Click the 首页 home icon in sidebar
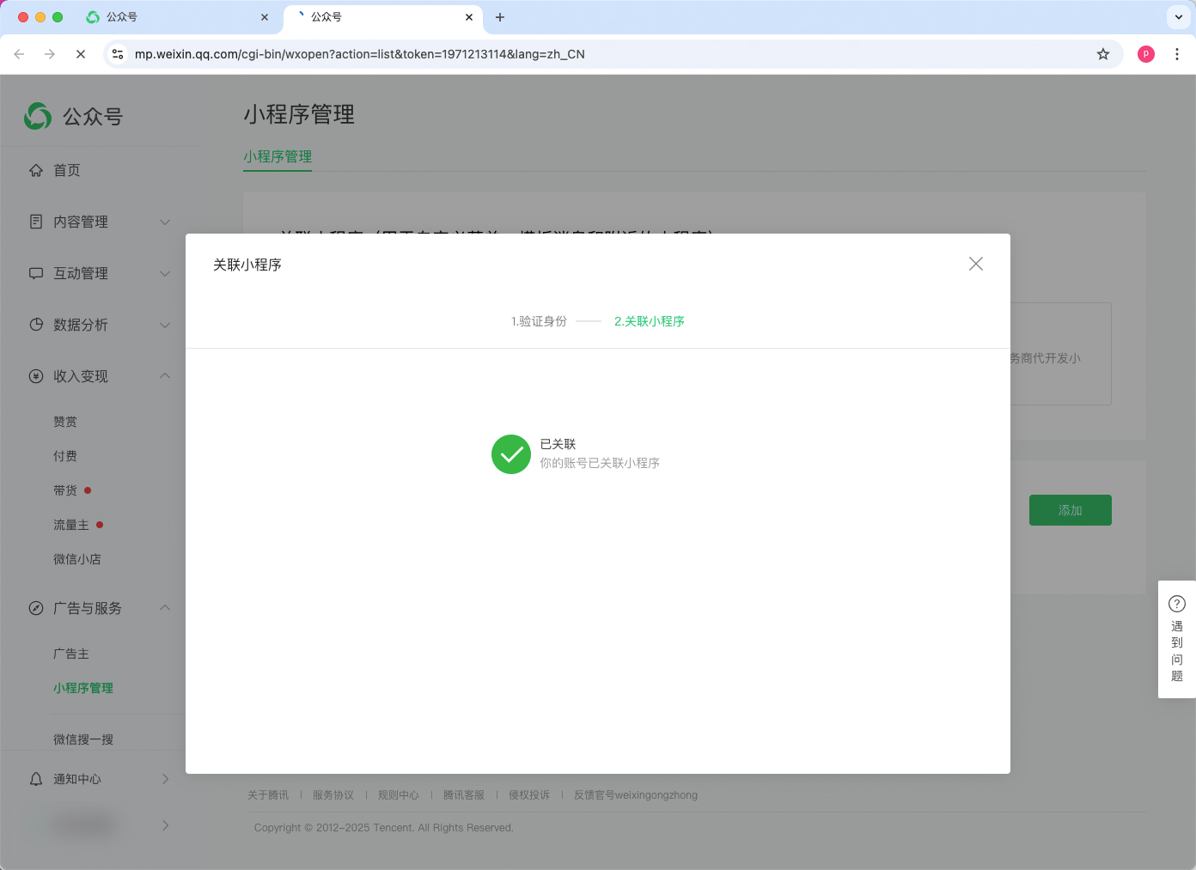Image resolution: width=1196 pixels, height=870 pixels. click(36, 170)
